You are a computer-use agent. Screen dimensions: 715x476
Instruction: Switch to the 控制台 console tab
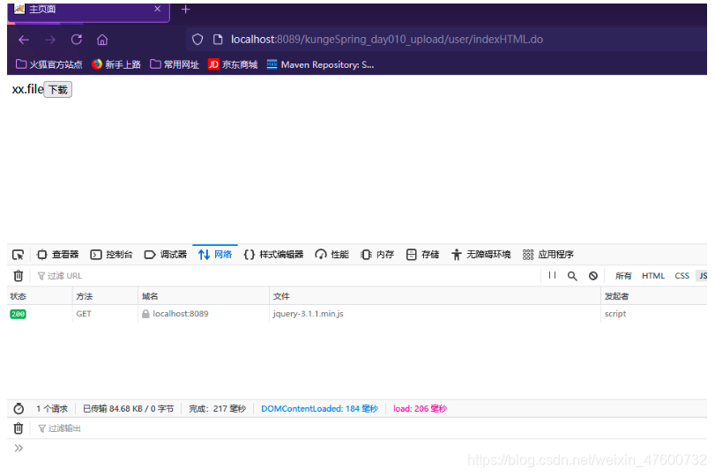click(x=112, y=255)
